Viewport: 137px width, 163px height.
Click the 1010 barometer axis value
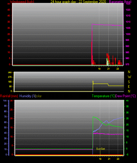[128, 22]
